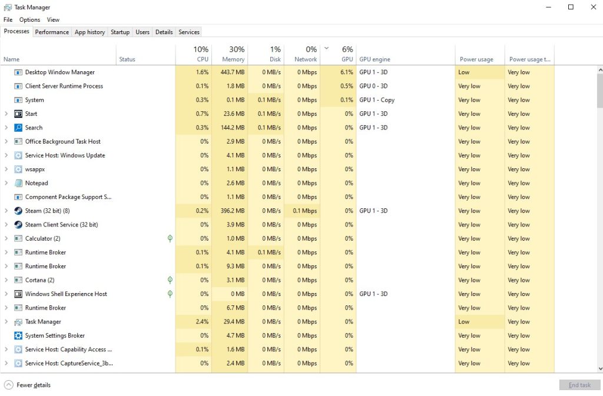Viewport: 603px width, 396px height.
Task: Expand the Steam (32 bit) (8) group
Action: tap(6, 211)
